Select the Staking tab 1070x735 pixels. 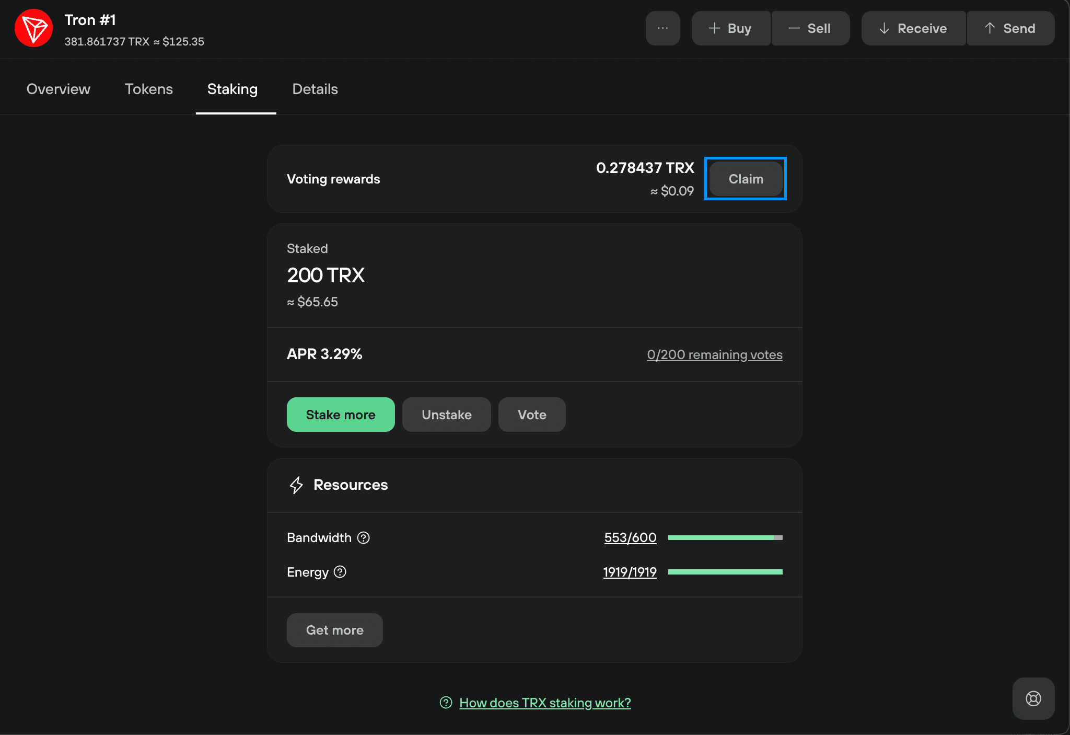coord(232,89)
